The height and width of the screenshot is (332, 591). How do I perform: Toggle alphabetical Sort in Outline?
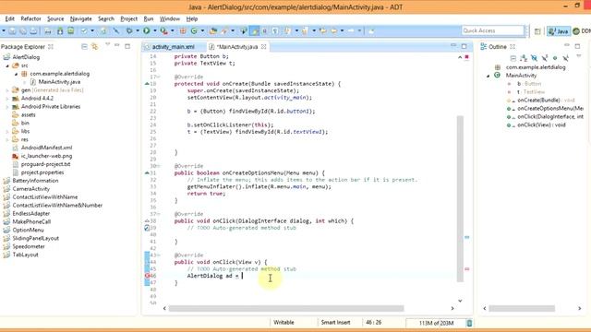tap(524, 58)
